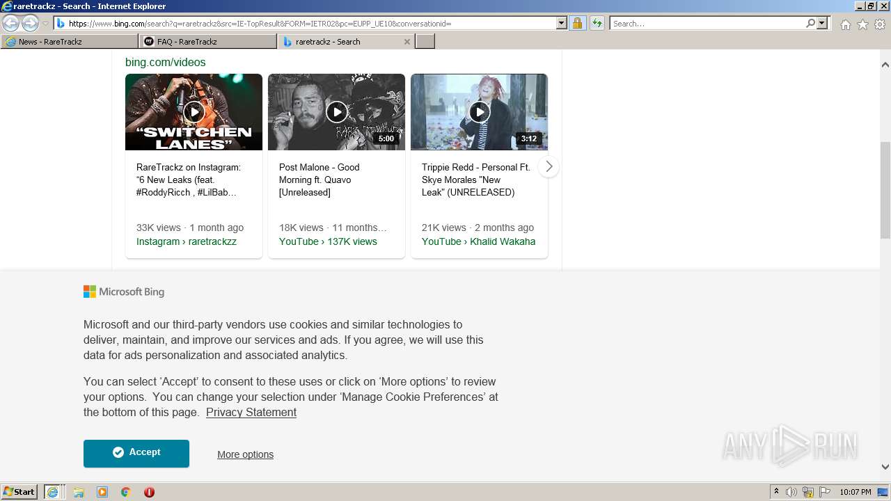Show hidden tray icons arrow

[x=776, y=492]
